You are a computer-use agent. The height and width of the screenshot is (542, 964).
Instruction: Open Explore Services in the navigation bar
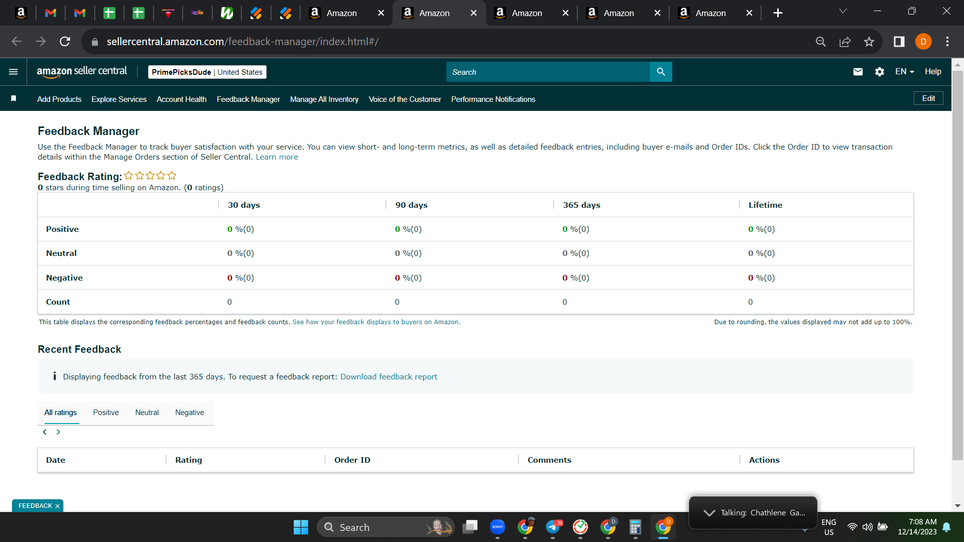pos(119,99)
